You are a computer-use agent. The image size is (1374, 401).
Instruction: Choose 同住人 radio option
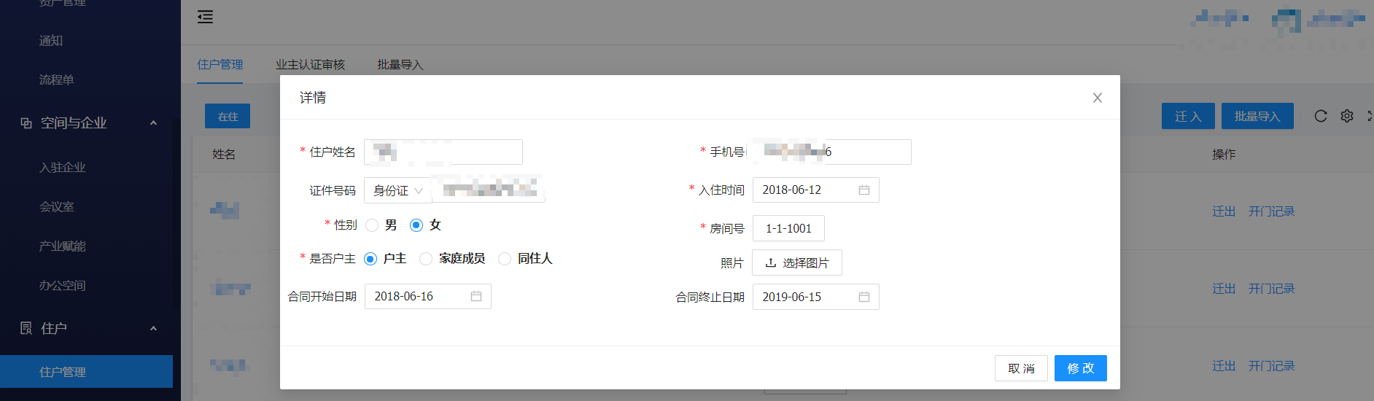(505, 259)
